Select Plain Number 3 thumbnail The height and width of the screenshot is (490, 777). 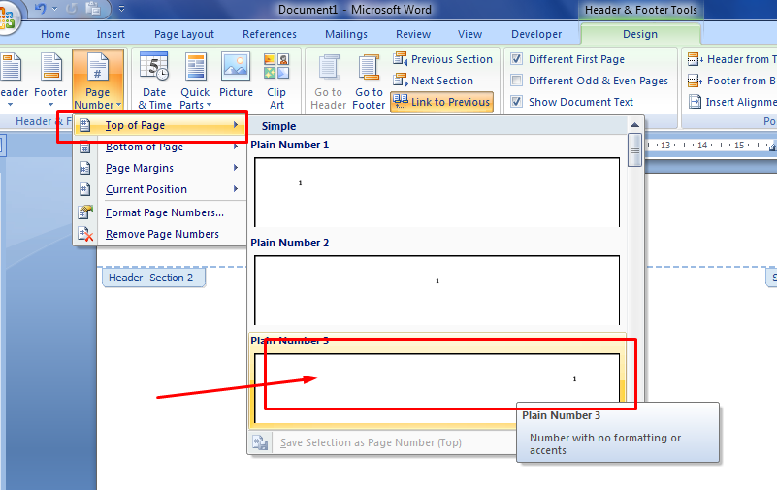[437, 388]
